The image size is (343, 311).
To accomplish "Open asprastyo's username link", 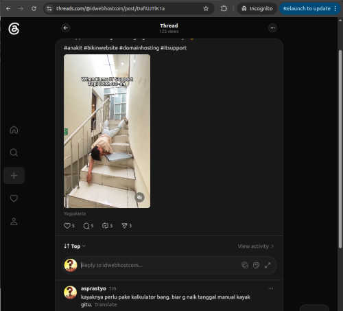I will (x=93, y=288).
